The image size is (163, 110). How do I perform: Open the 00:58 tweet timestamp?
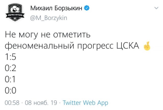pyautogui.click(x=12, y=103)
